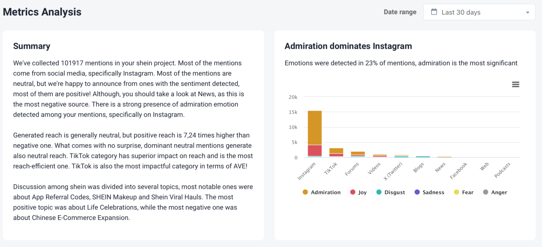Click the red Joy color dot
The image size is (542, 247).
(353, 192)
